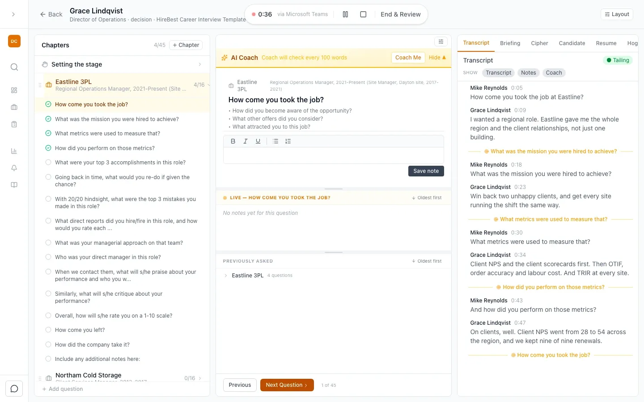
Task: Click the Next Question button
Action: pos(287,385)
